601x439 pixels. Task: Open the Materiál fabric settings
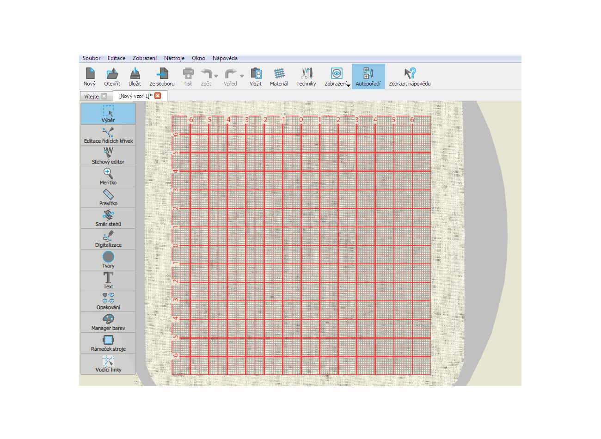tap(279, 77)
